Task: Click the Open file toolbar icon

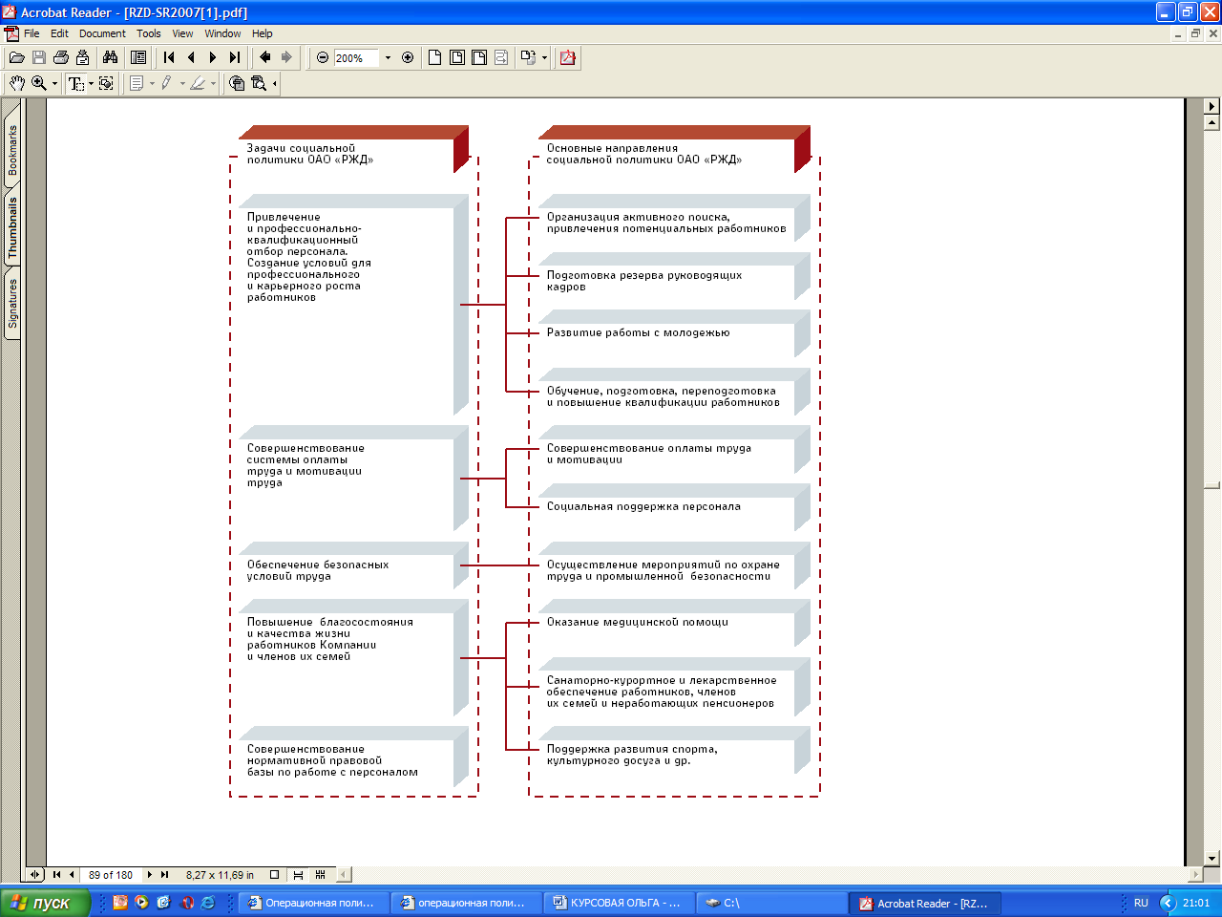Action: pos(16,58)
